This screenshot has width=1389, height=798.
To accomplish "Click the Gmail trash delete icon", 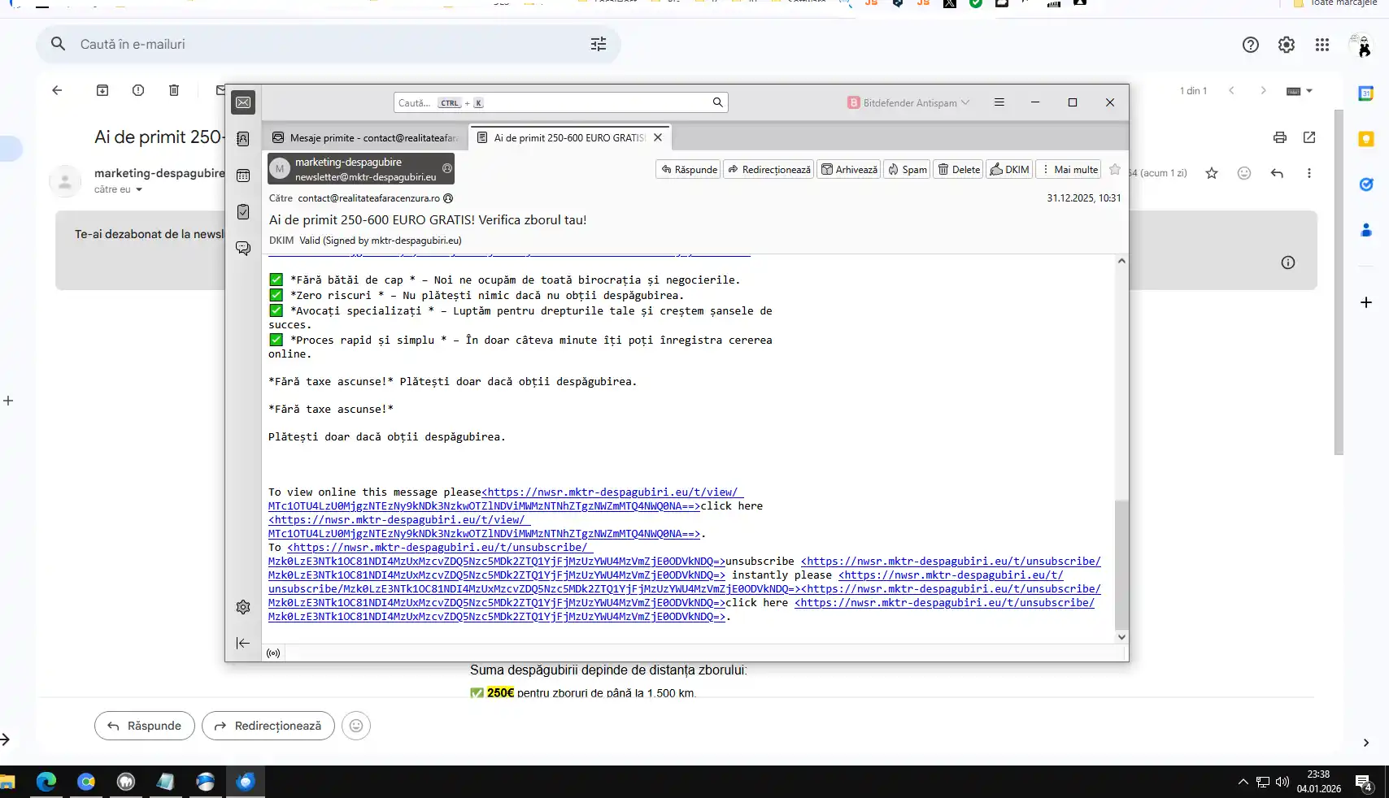I will click(x=174, y=90).
